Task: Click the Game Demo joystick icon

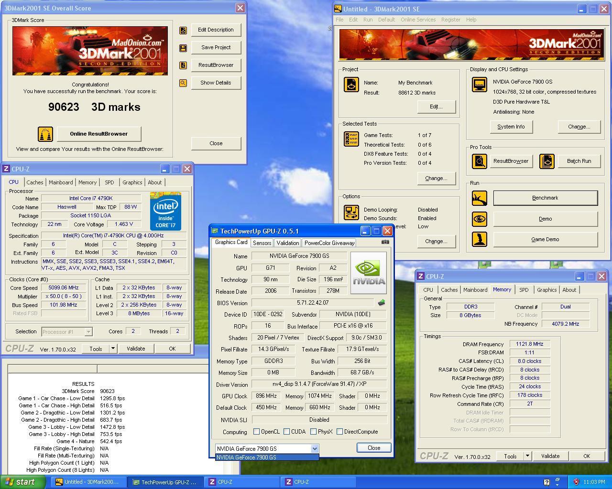Action: click(x=479, y=239)
